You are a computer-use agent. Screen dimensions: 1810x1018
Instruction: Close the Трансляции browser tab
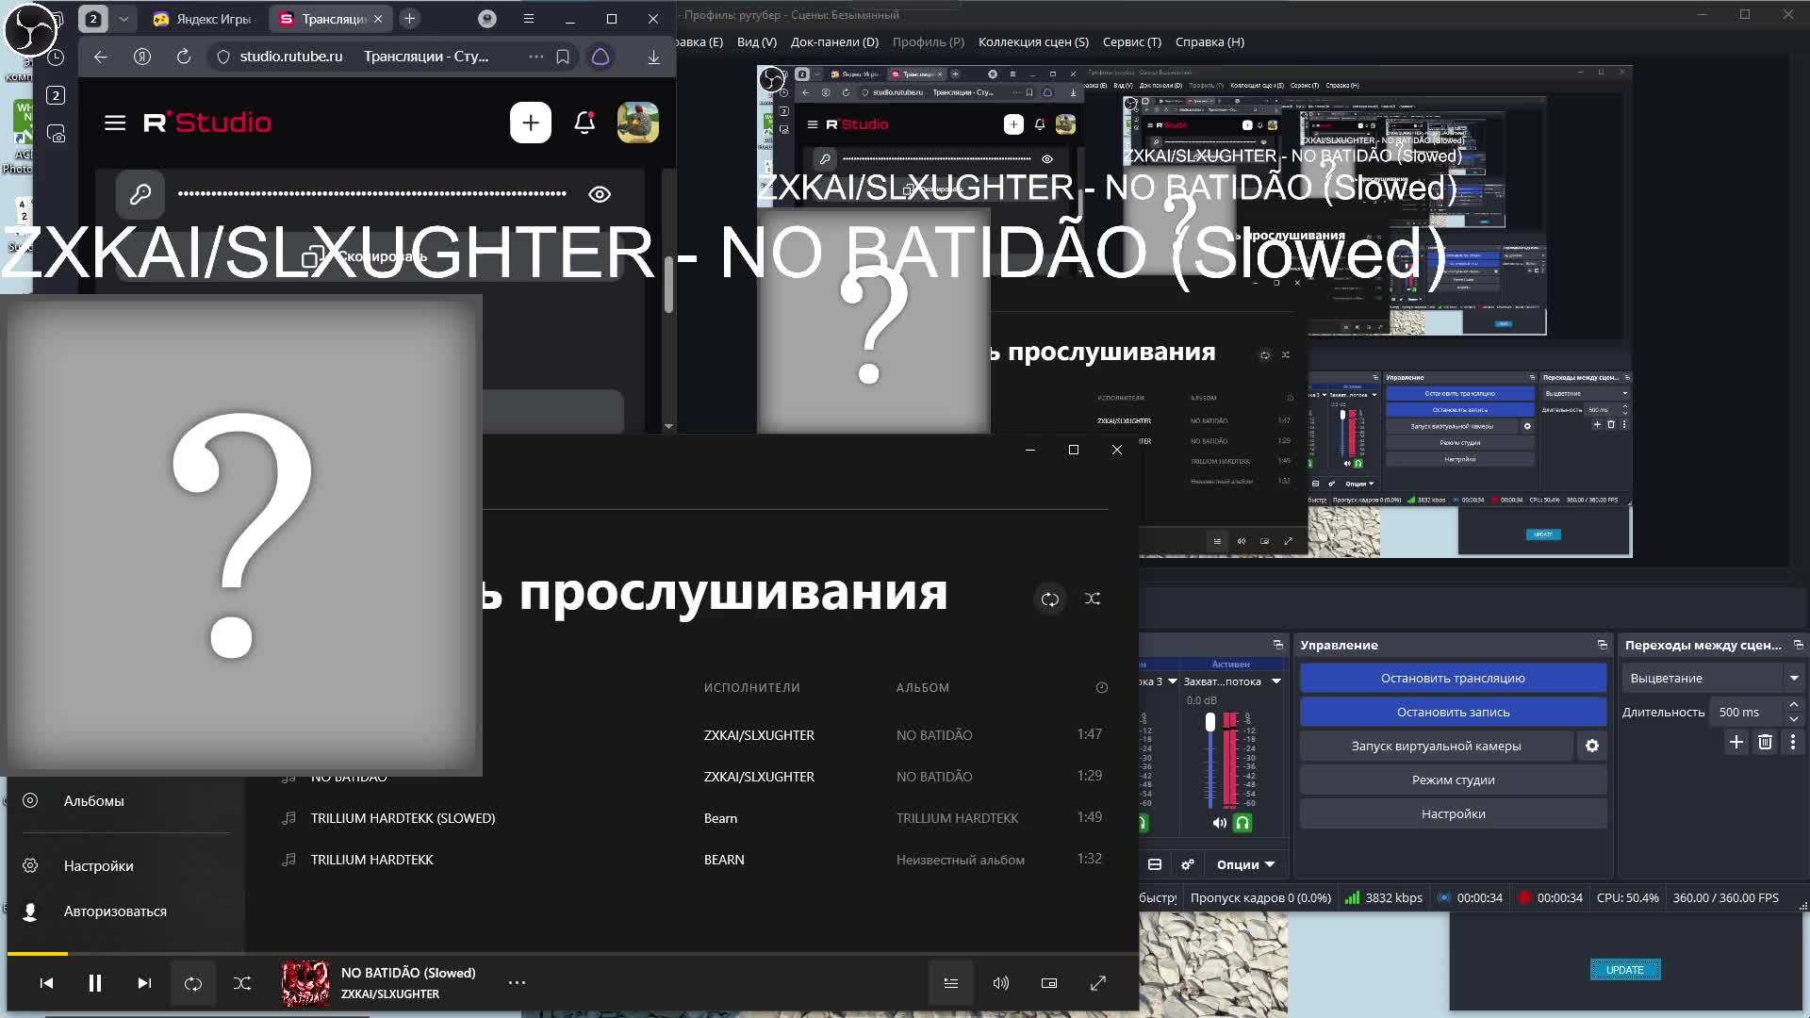coord(378,19)
